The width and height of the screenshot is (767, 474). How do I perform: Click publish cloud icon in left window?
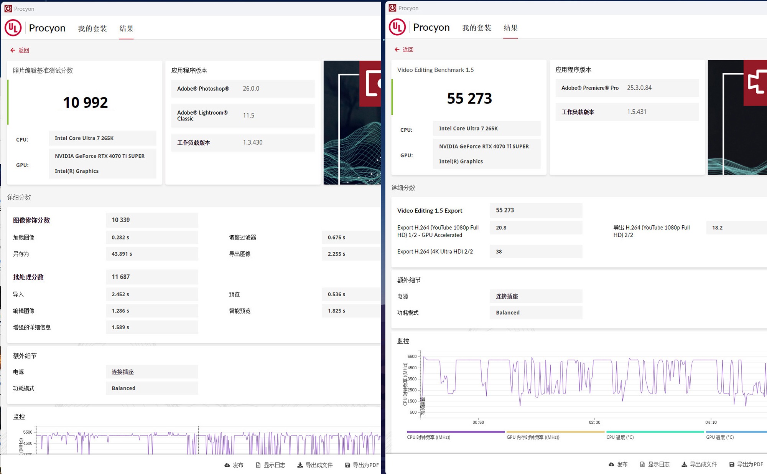[x=227, y=465]
